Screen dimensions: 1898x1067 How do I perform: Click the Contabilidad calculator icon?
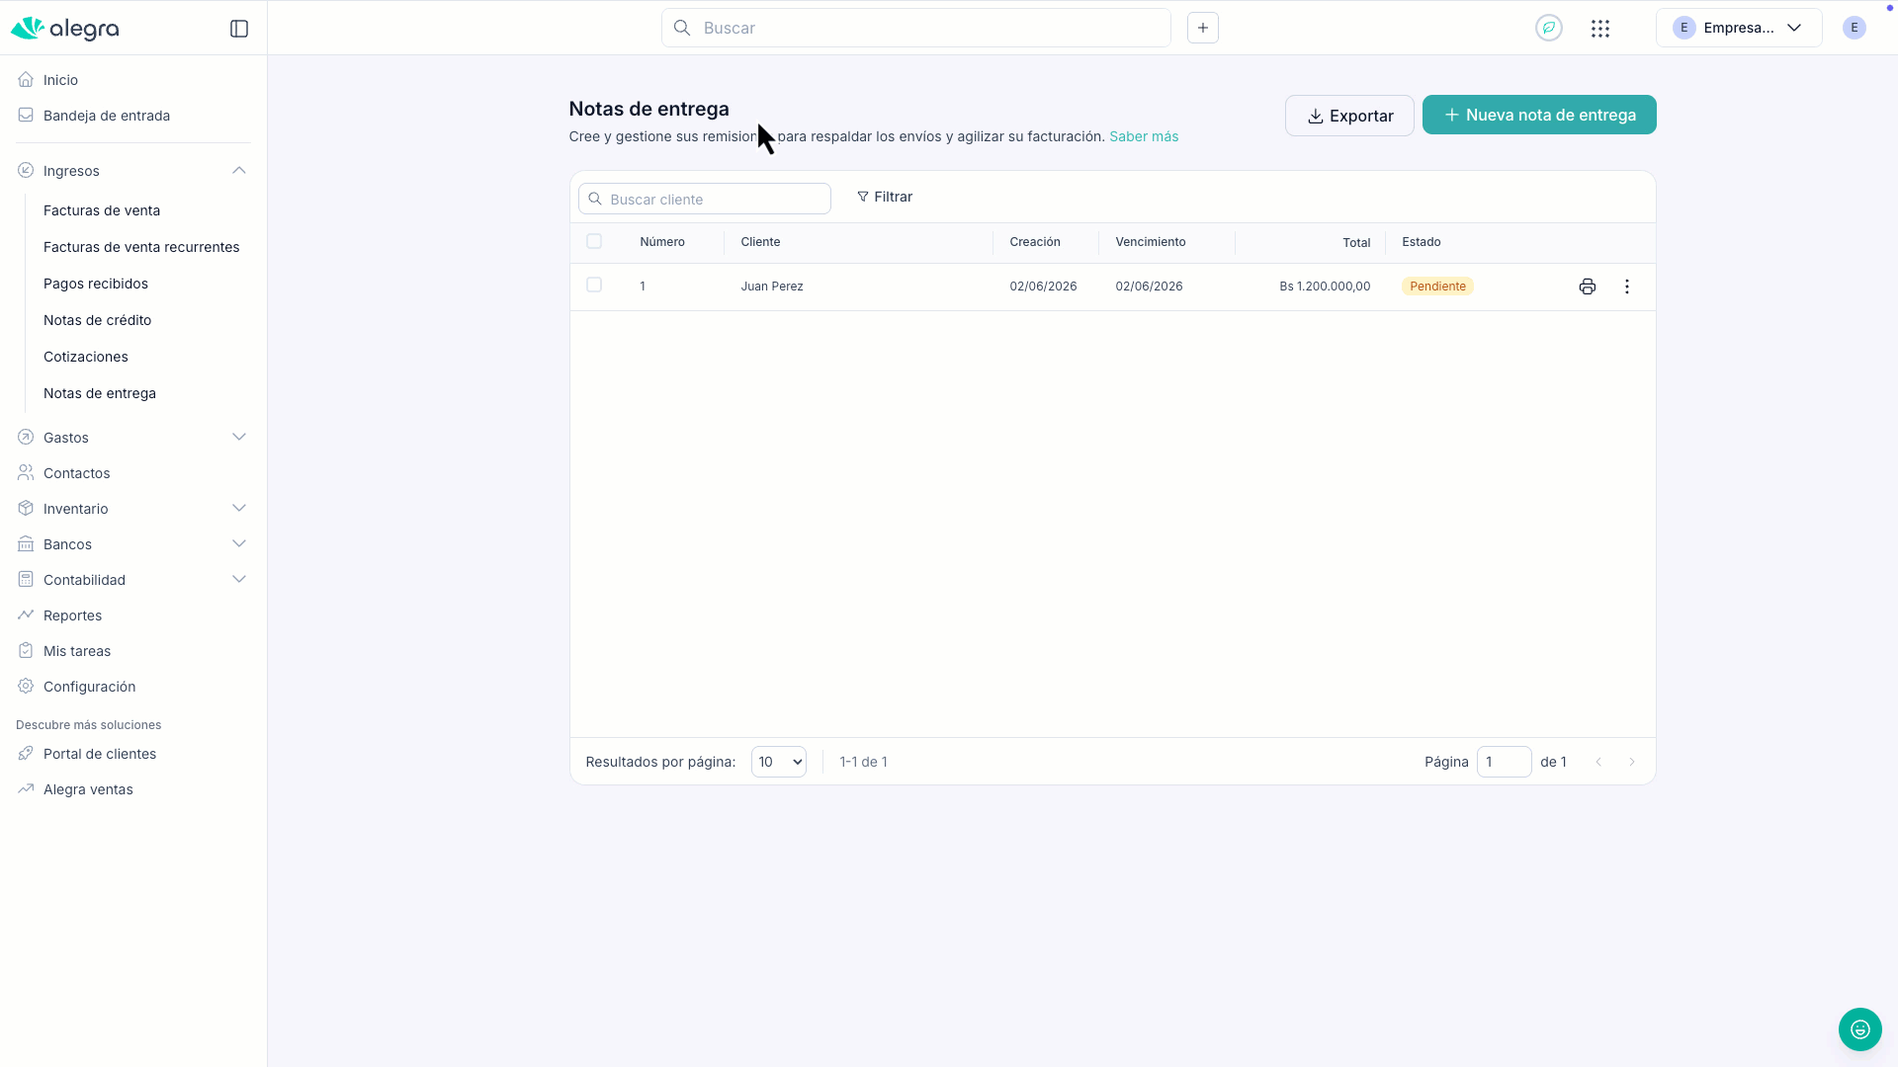(26, 579)
